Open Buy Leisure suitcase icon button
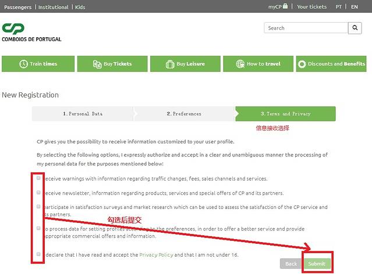The height and width of the screenshot is (274, 372). click(170, 64)
